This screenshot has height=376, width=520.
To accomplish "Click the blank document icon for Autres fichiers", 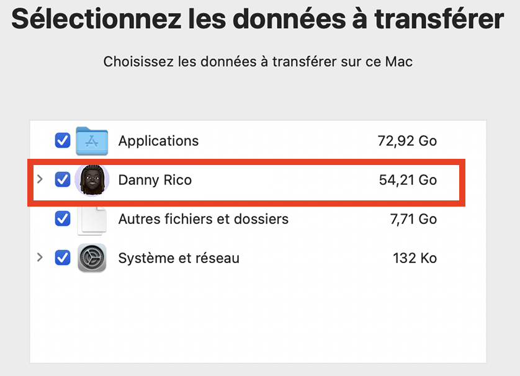I will 92,220.
